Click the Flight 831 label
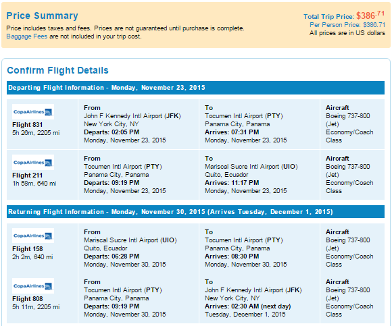 (28, 125)
